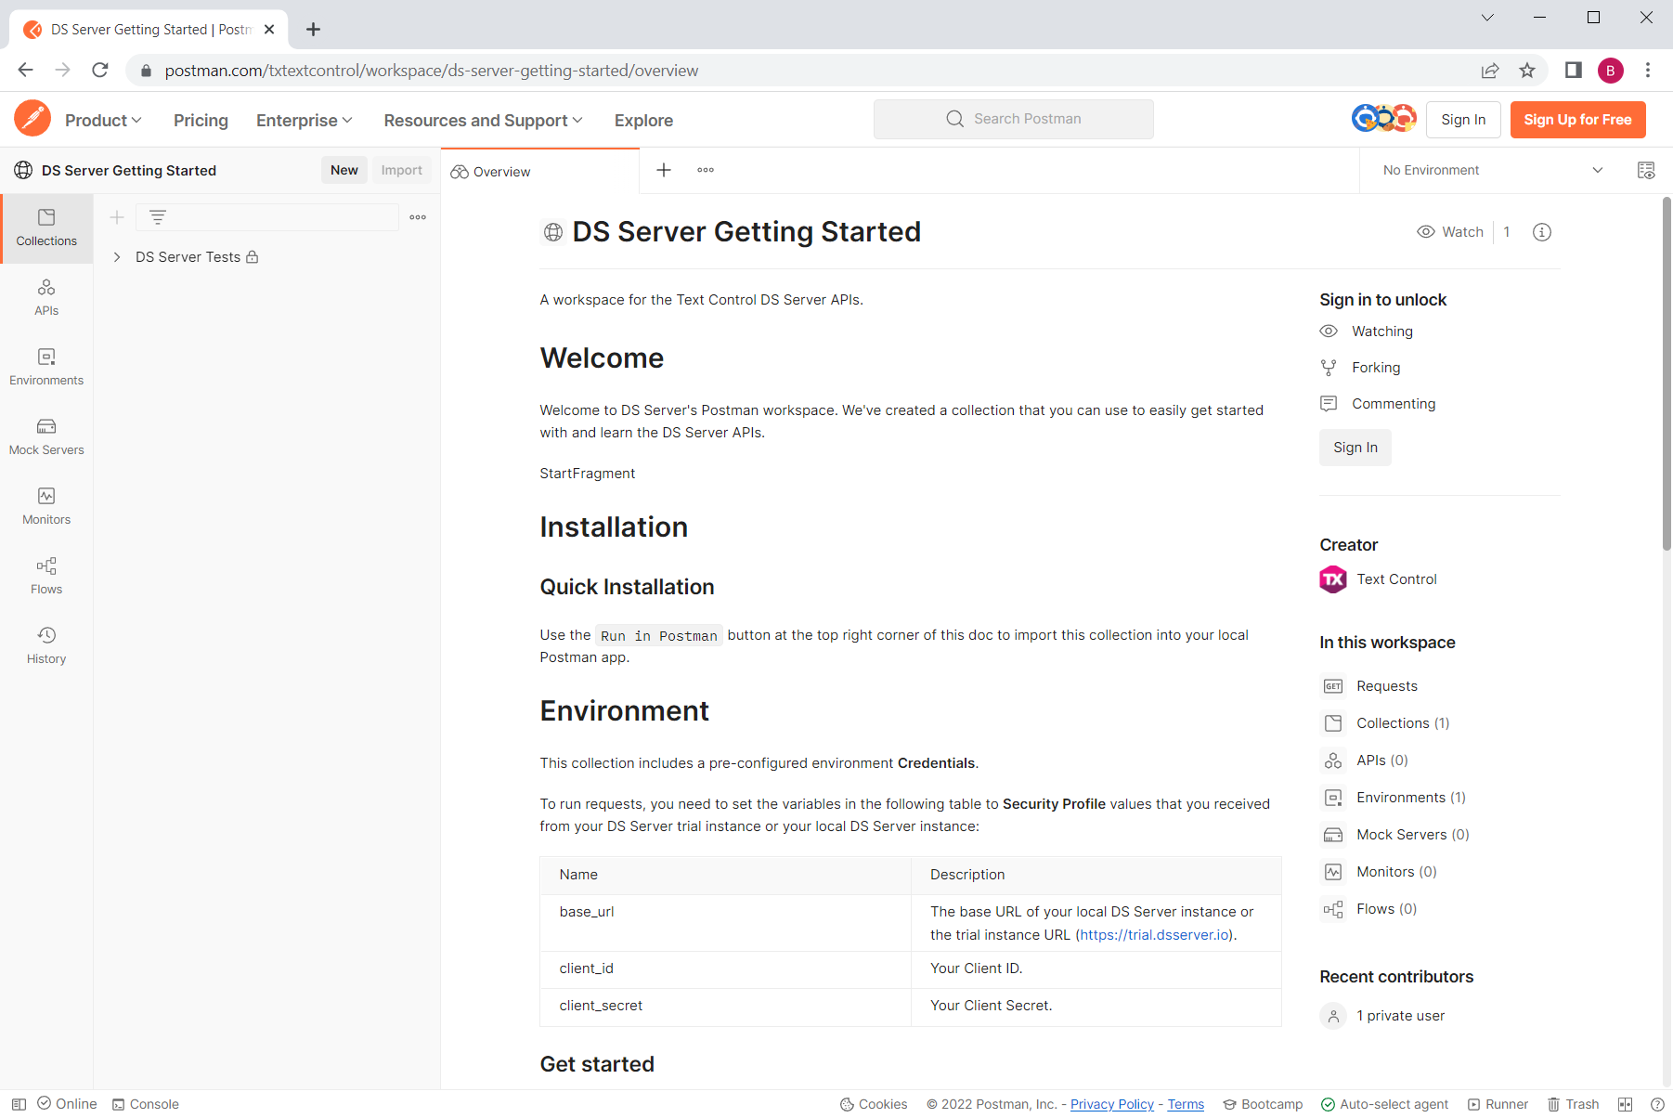1673x1118 pixels.
Task: Open Chrome profile avatar B
Action: point(1611,71)
